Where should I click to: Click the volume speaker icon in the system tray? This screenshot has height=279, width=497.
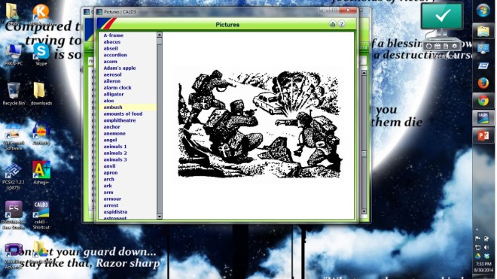coord(486,247)
